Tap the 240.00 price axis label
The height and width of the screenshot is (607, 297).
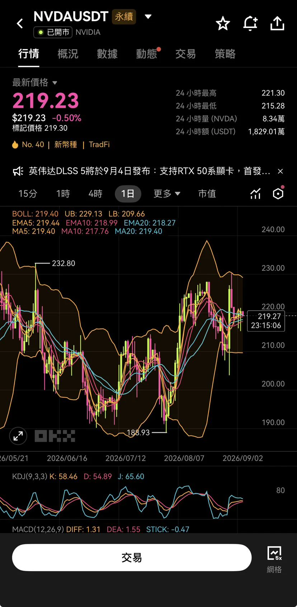pos(273,230)
